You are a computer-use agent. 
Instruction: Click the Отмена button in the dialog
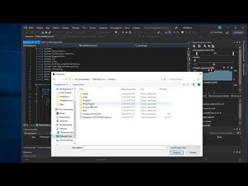[x=193, y=152]
